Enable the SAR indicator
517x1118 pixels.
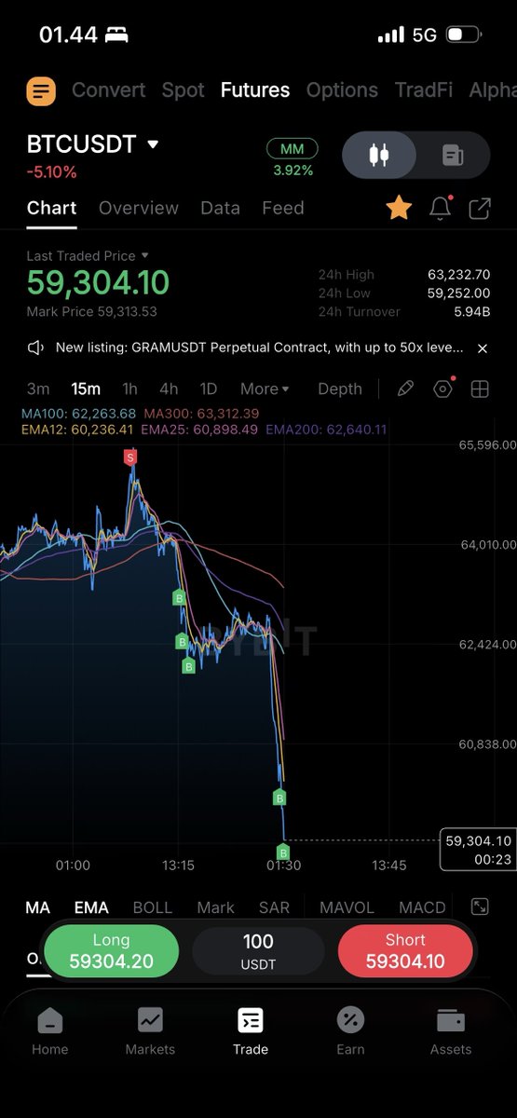(x=274, y=907)
